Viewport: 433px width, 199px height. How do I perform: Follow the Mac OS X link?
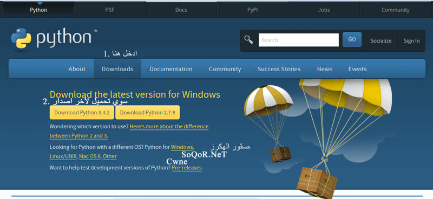click(89, 156)
